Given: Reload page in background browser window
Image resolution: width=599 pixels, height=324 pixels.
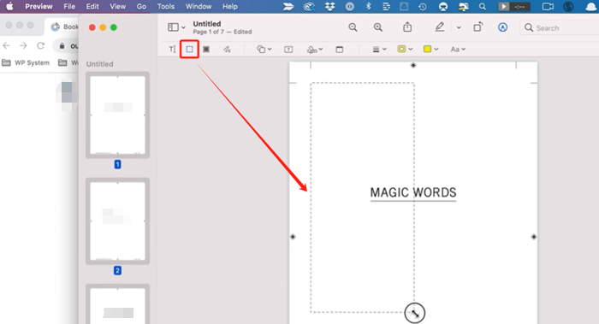Looking at the screenshot, I should (40, 46).
